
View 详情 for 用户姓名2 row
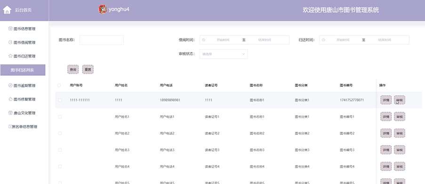386,133
